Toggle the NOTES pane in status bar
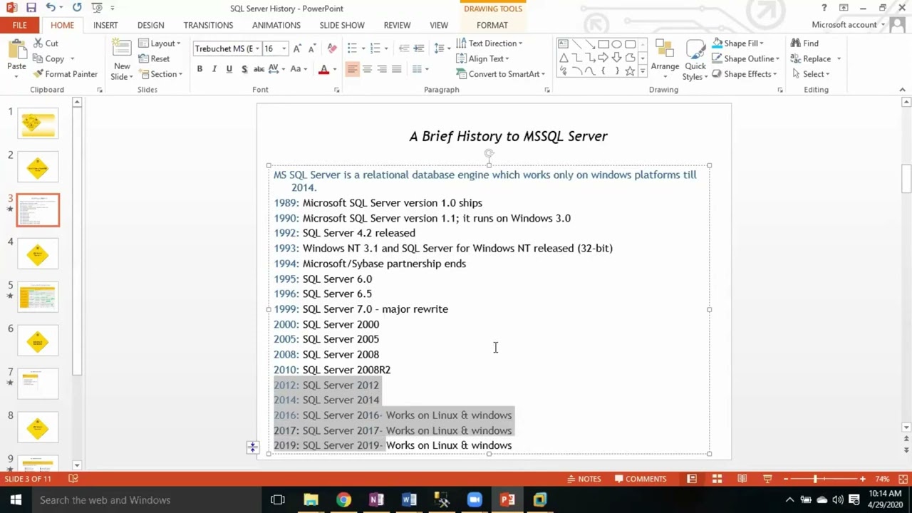This screenshot has width=912, height=513. 584,479
